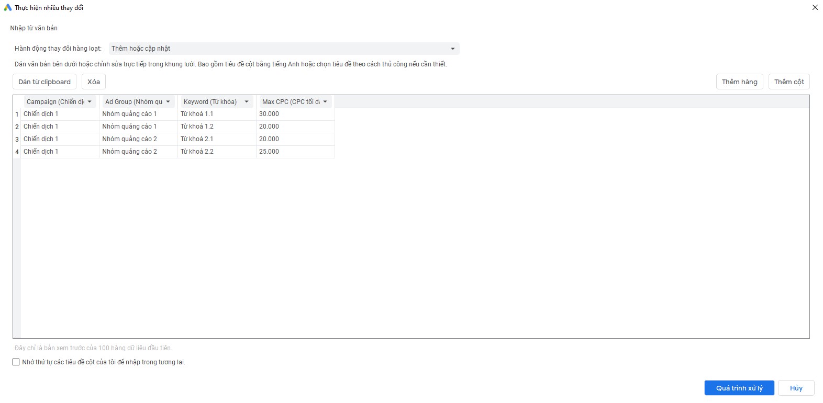The width and height of the screenshot is (823, 403).
Task: Expand the Campaign column header dropdown
Action: [x=90, y=102]
